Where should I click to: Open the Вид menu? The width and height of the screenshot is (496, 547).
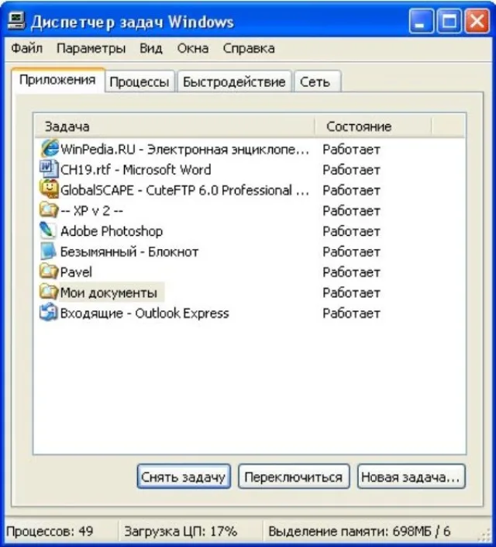(151, 48)
